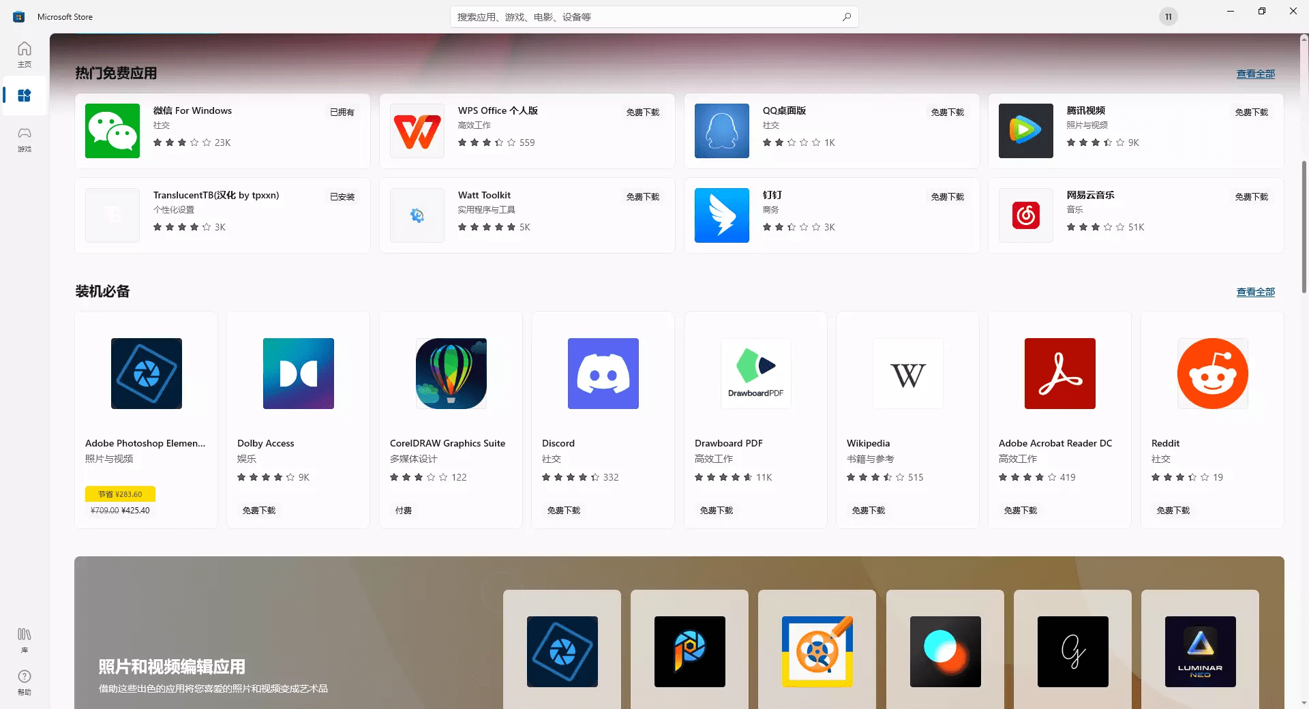The image size is (1309, 709).
Task: Click the 照片和视频编辑应用 banner title
Action: pos(172,667)
